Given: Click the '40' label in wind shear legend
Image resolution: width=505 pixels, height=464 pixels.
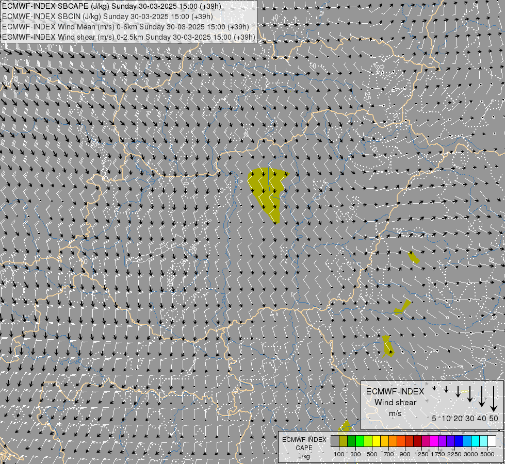Looking at the screenshot, I should coord(482,418).
